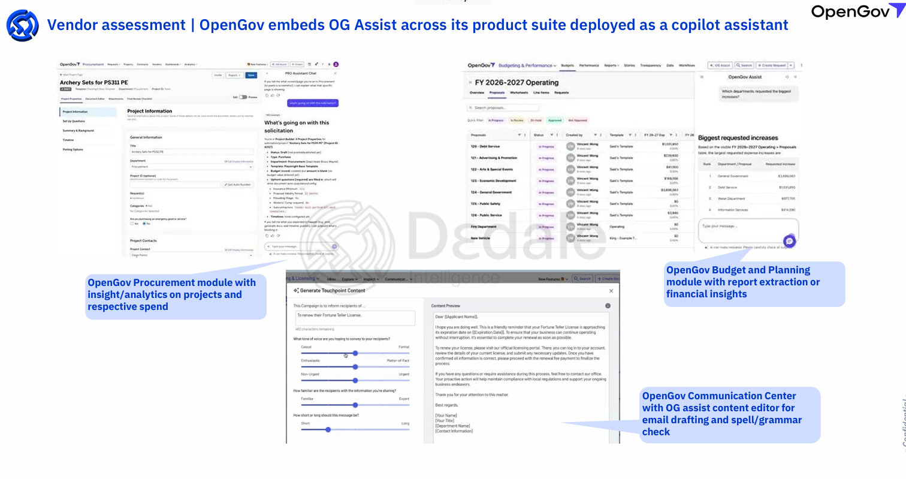Image resolution: width=906 pixels, height=479 pixels.
Task: Click the Search proposals field
Action: point(503,108)
